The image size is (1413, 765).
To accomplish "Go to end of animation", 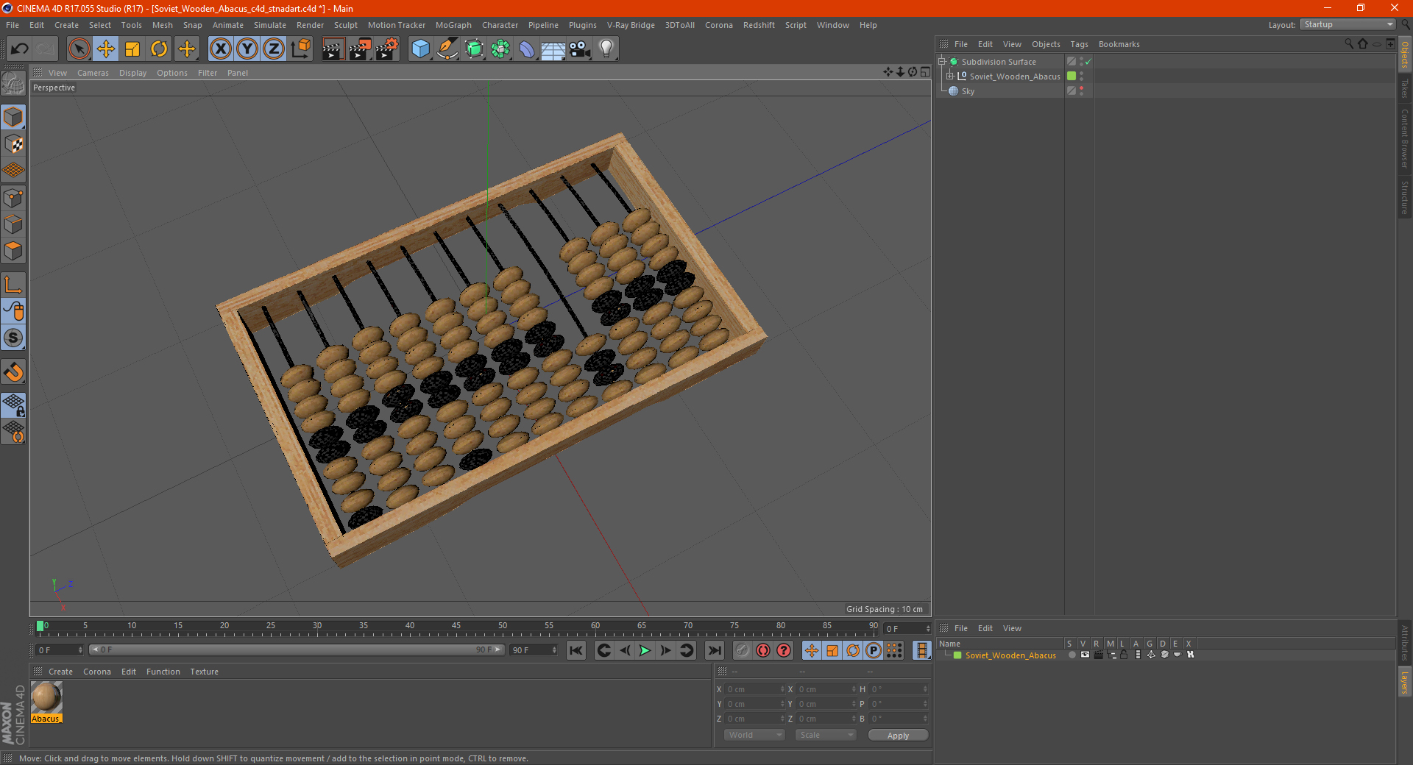I will (x=714, y=650).
